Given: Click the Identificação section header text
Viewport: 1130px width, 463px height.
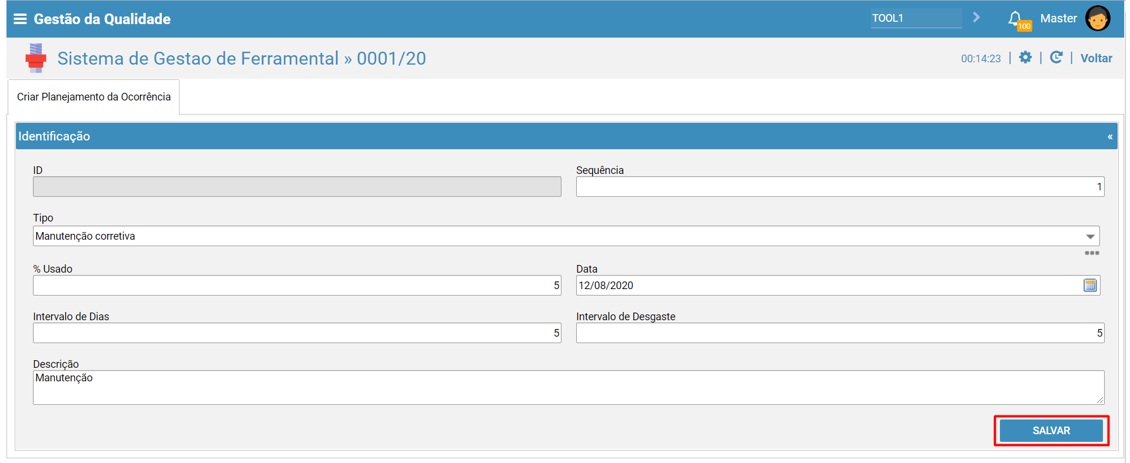Looking at the screenshot, I should 54,136.
